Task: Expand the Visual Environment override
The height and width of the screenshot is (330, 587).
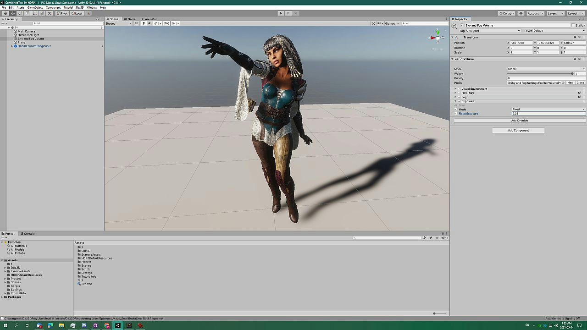Action: [x=455, y=89]
